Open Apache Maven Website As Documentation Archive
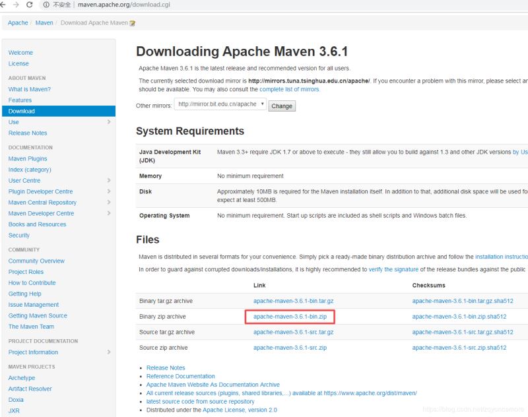Viewport: 528px width, 417px height. click(x=213, y=385)
